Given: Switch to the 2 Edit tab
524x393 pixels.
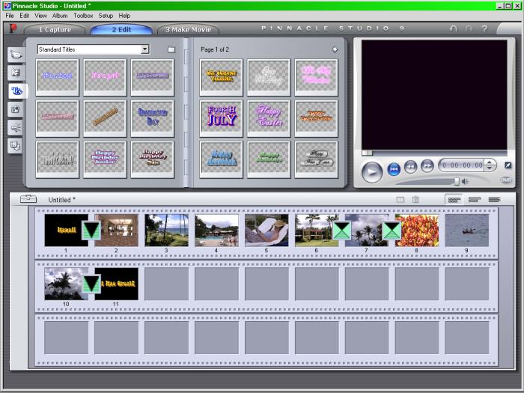Looking at the screenshot, I should (x=121, y=30).
